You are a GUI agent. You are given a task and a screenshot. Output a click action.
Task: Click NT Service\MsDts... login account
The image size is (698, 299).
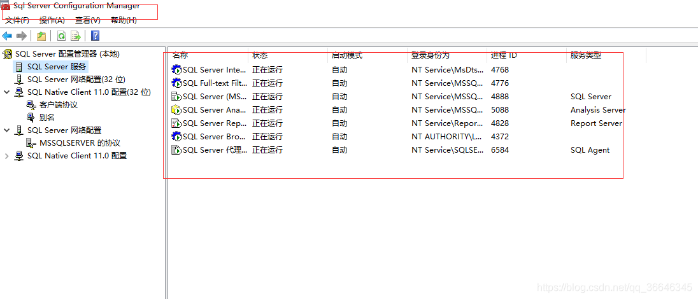447,70
